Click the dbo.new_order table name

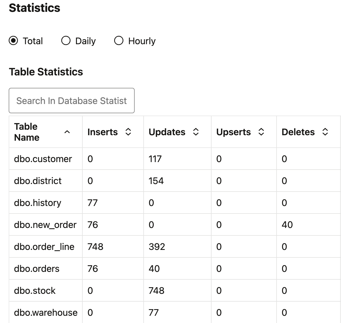coord(45,225)
